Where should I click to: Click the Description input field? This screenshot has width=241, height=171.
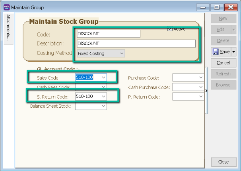tap(136, 44)
